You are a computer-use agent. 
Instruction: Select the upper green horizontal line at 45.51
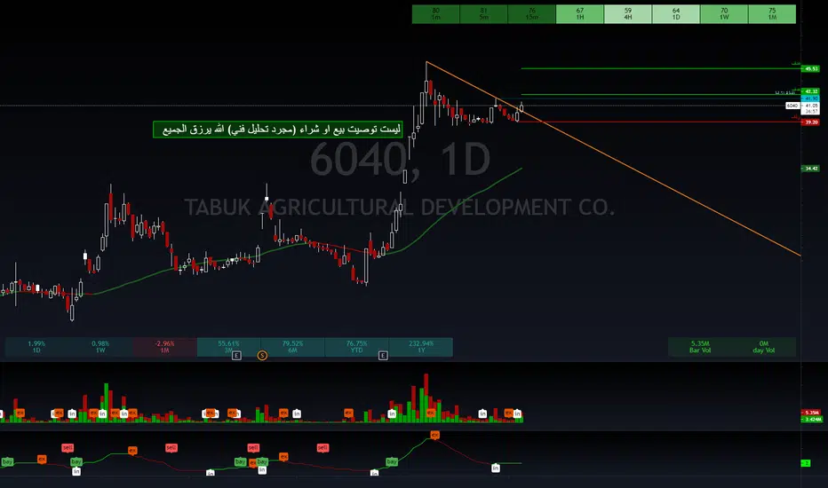pos(660,68)
